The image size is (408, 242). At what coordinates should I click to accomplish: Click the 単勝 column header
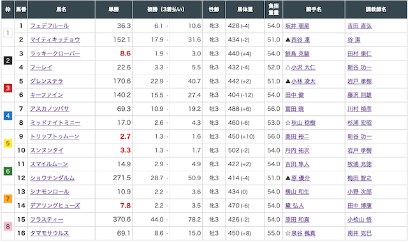[113, 10]
